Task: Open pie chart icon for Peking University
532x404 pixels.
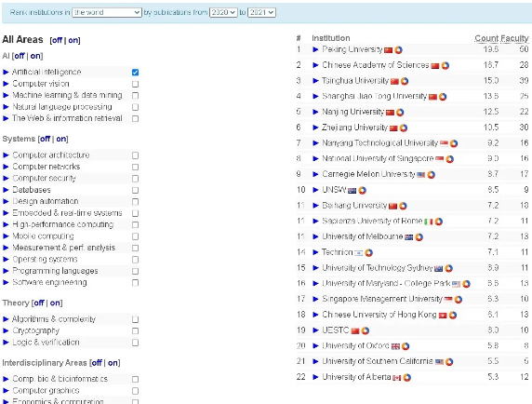Action: [x=398, y=50]
